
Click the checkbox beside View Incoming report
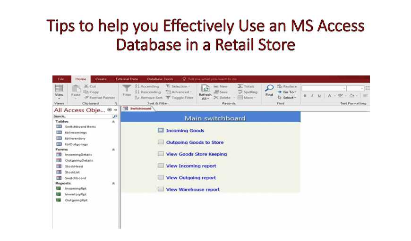click(161, 166)
